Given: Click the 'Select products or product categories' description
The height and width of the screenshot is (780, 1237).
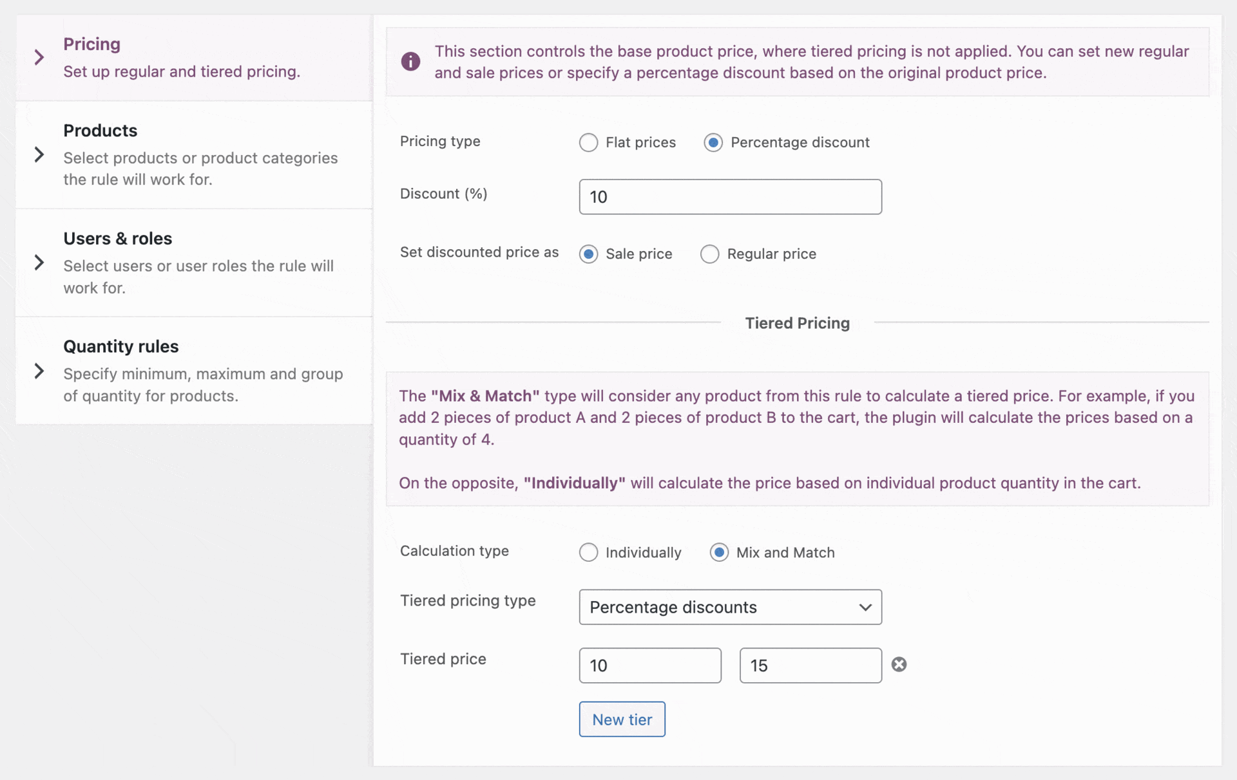Looking at the screenshot, I should 200,169.
